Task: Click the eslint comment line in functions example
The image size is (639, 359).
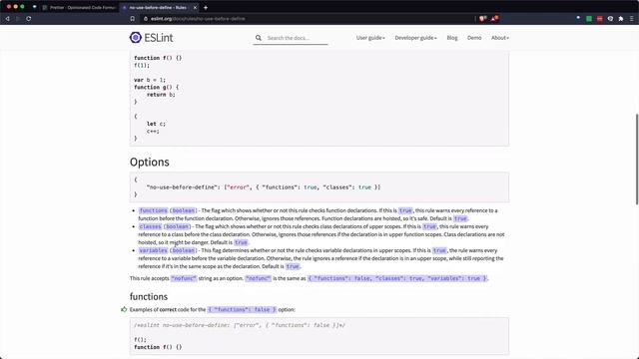Action: click(240, 325)
